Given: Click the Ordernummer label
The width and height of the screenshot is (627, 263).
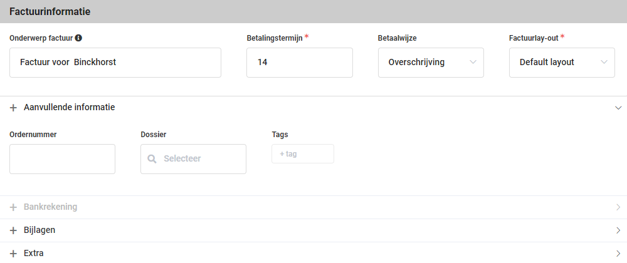Looking at the screenshot, I should [x=33, y=135].
